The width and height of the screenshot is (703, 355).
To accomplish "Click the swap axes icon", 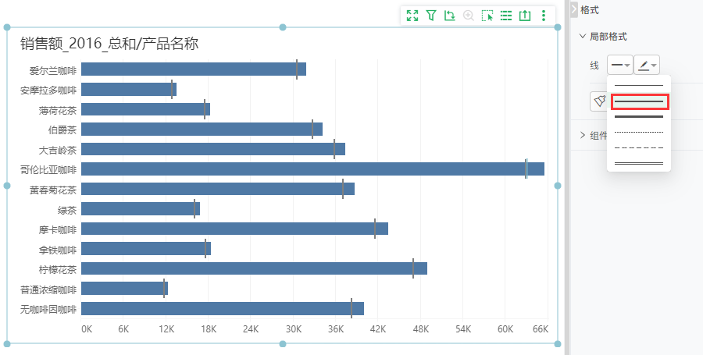I will pos(450,16).
